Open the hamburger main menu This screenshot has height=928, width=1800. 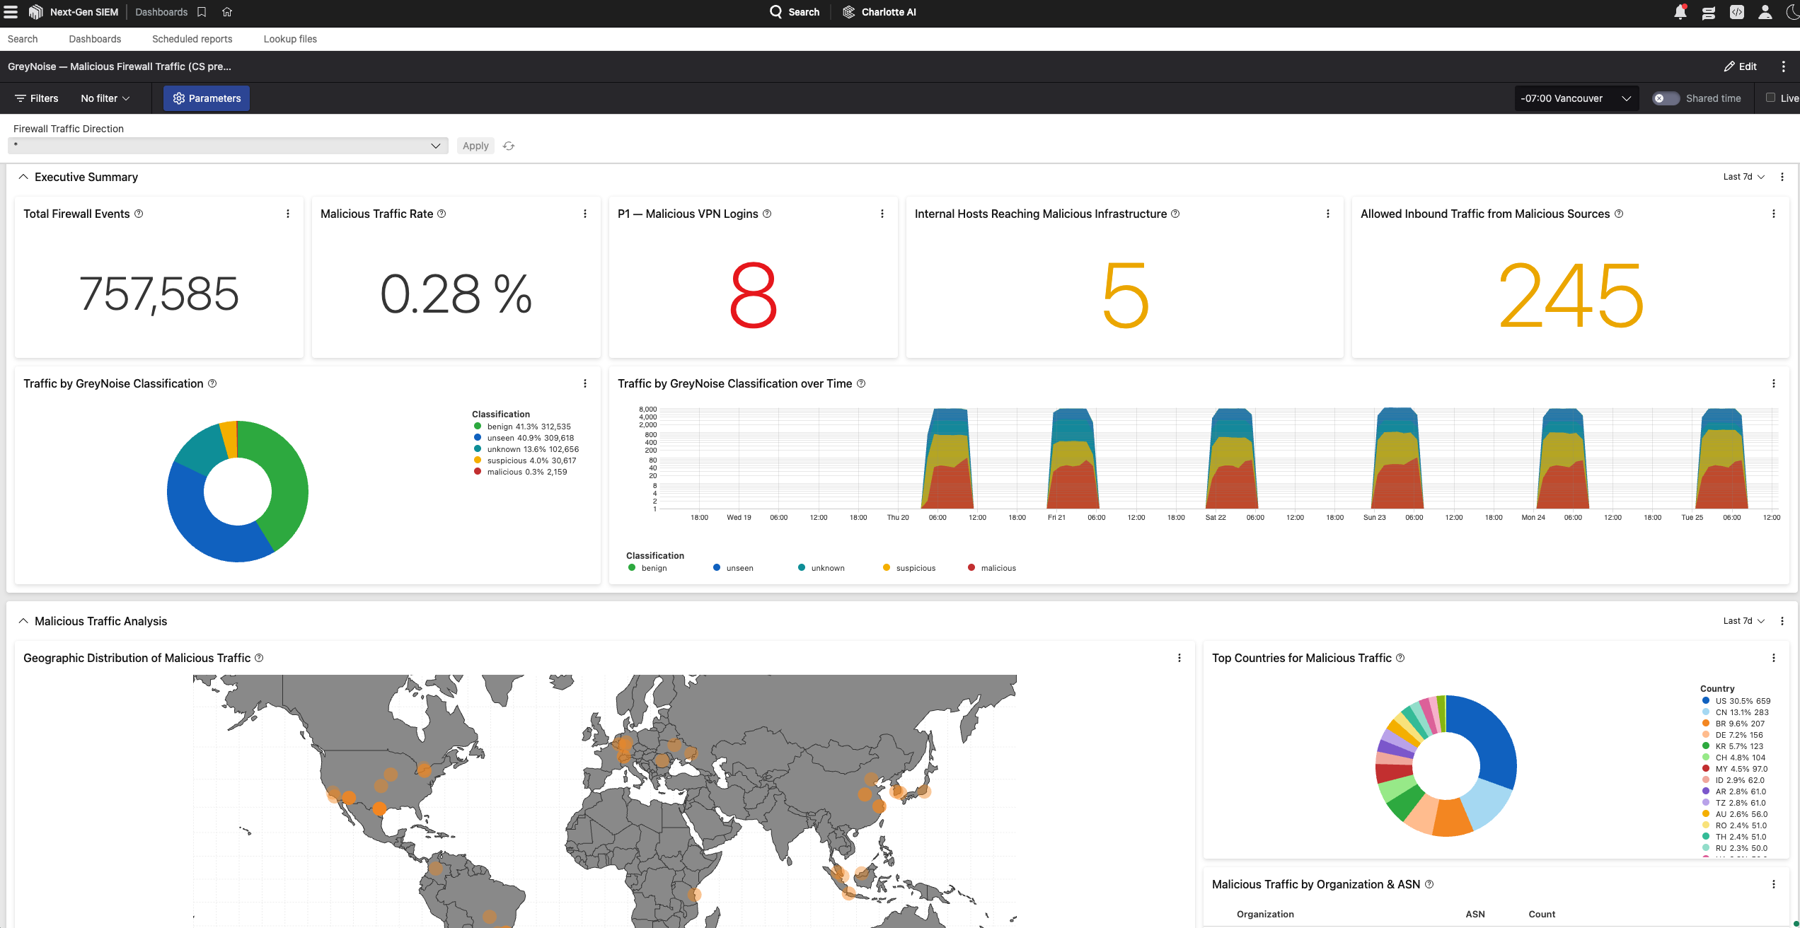[11, 12]
